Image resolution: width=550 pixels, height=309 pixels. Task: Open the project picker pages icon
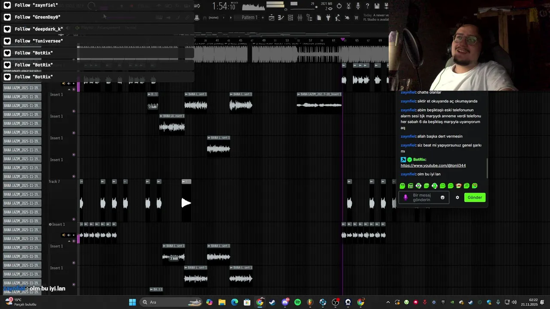pyautogui.click(x=319, y=18)
